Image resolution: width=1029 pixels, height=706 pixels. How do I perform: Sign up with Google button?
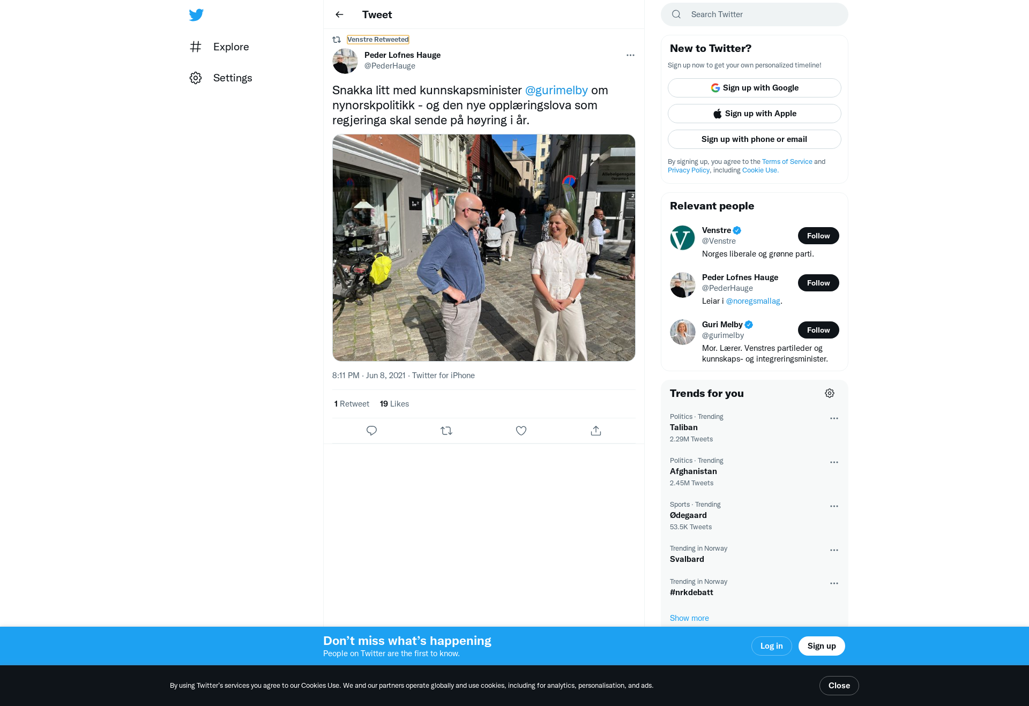coord(755,88)
